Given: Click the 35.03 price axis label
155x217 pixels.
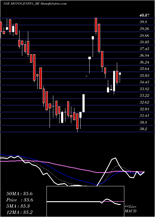Looking at the screenshot, I should pos(144,76).
